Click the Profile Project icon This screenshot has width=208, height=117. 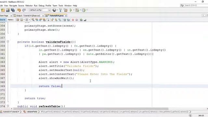tap(84, 10)
